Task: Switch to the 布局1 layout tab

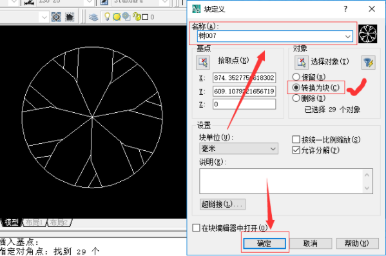Action: coord(34,222)
